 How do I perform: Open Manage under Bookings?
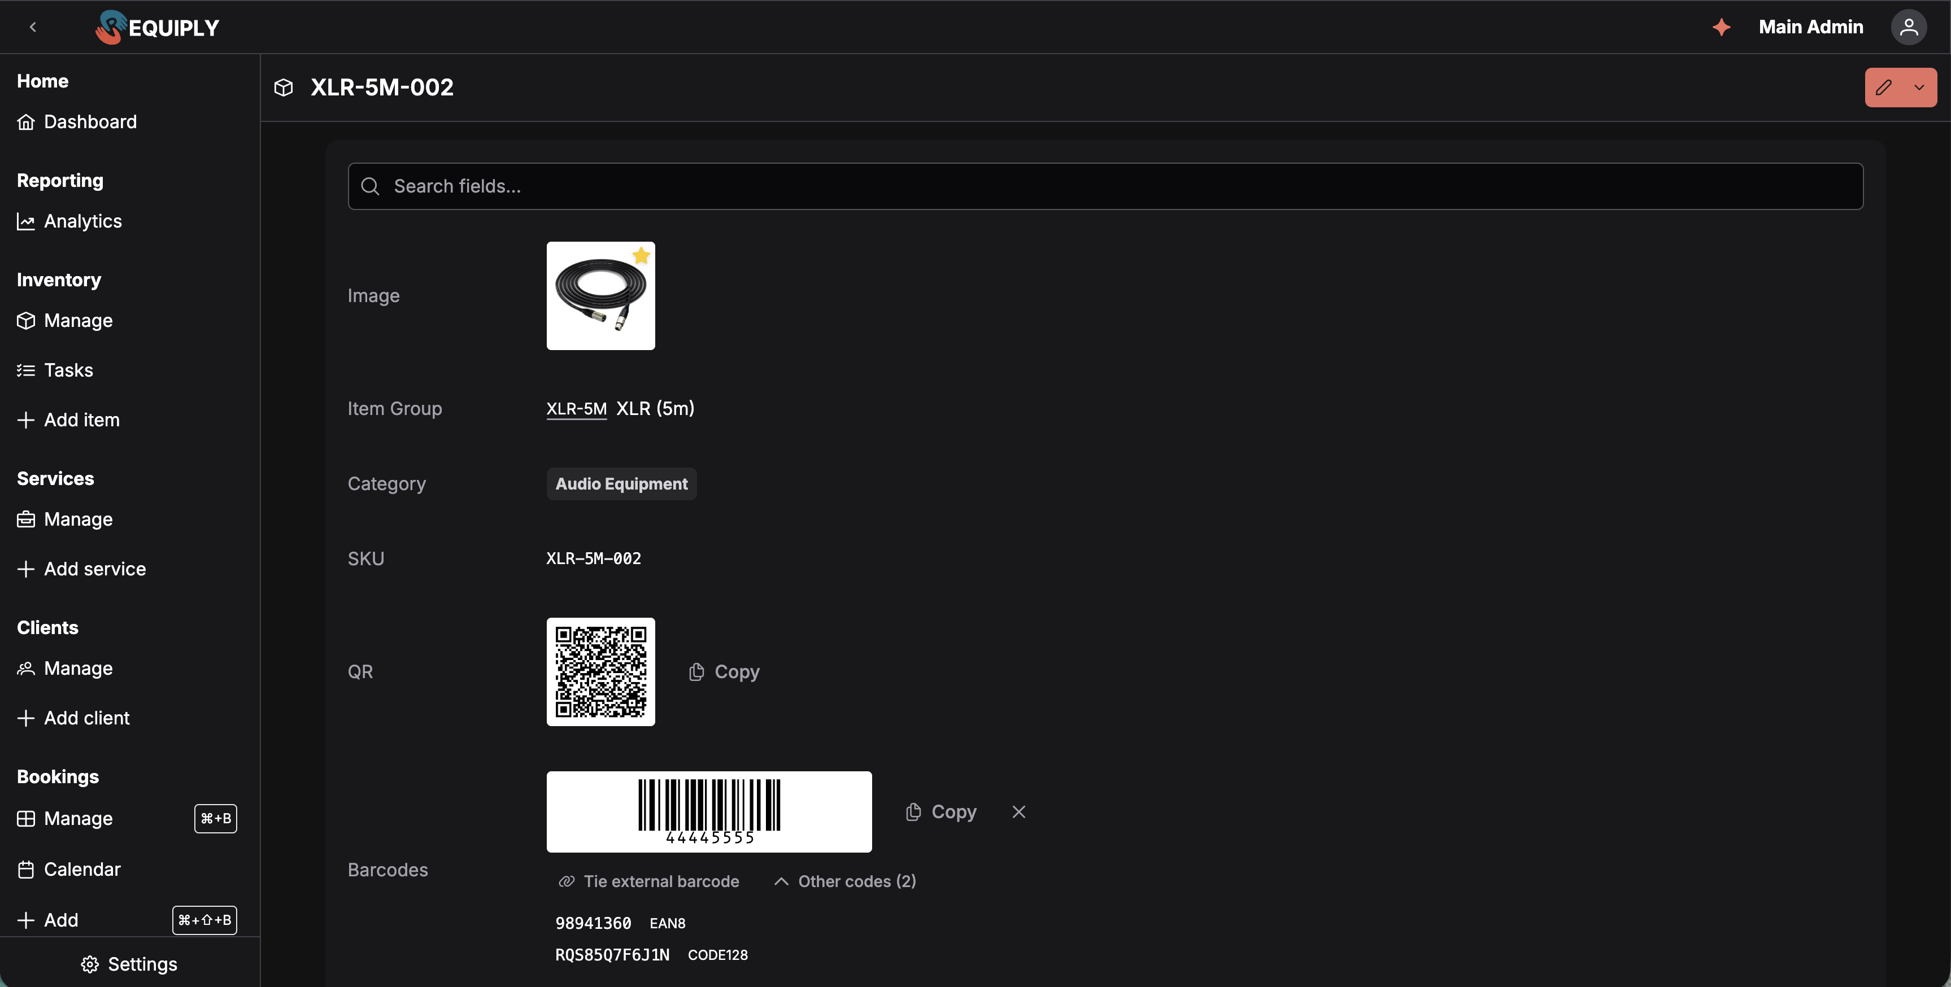(x=65, y=818)
